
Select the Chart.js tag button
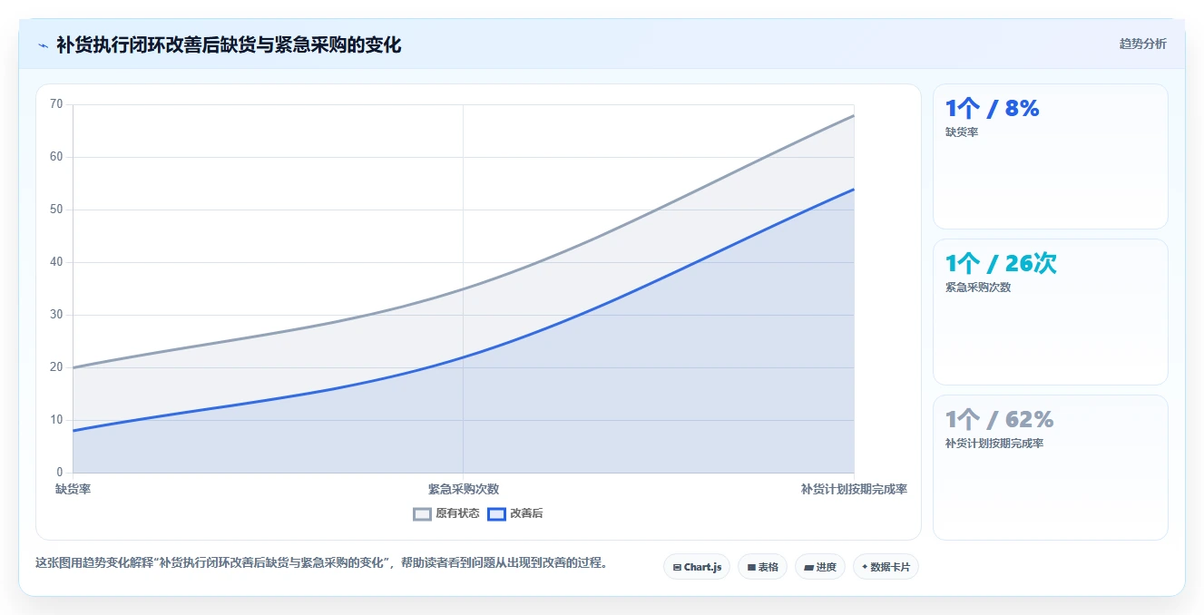[697, 567]
